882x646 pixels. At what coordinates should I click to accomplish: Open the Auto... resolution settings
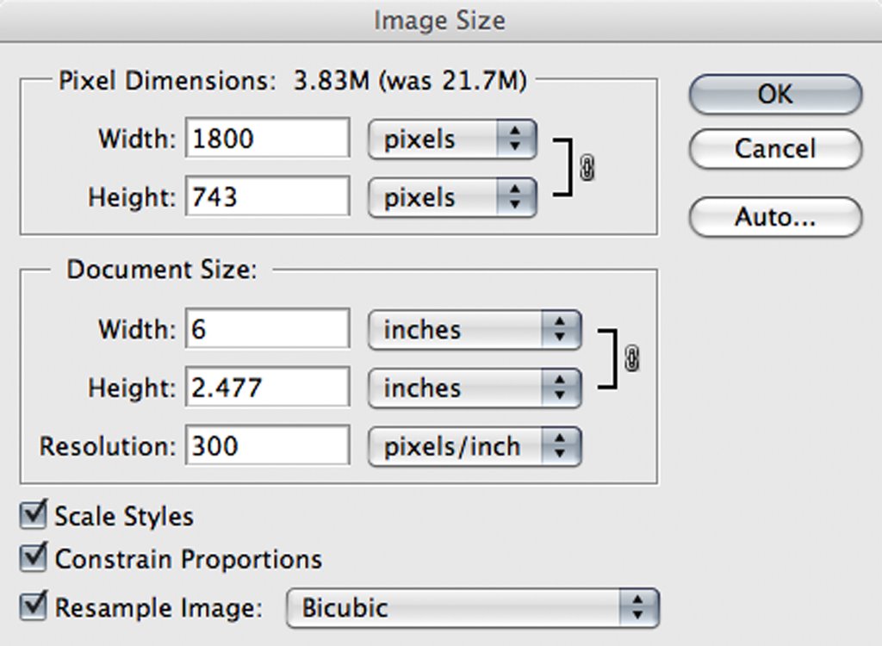(x=775, y=217)
